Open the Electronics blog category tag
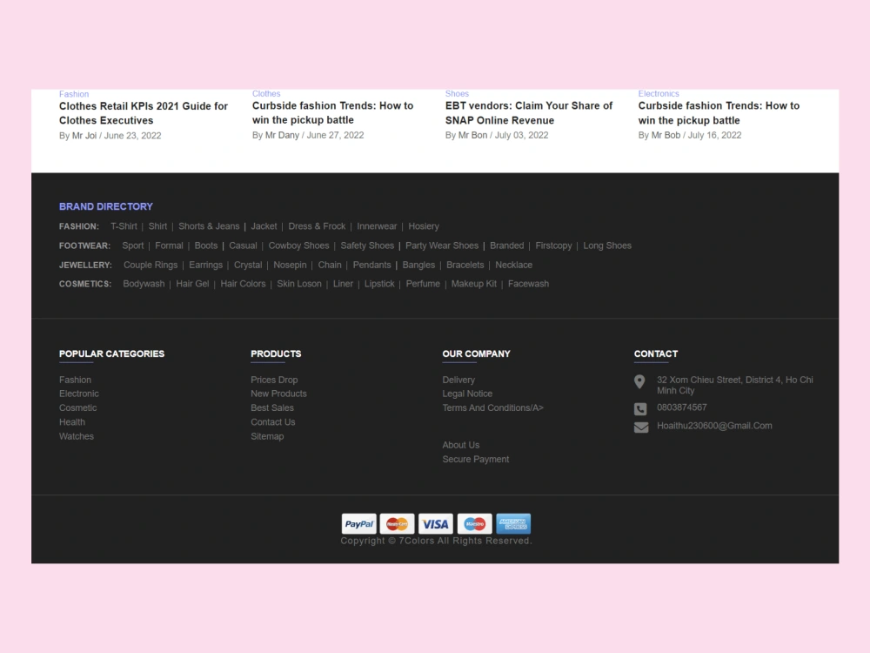 coord(658,93)
